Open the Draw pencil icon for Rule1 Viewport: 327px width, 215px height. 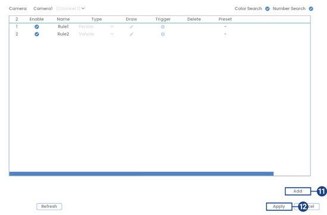131,27
